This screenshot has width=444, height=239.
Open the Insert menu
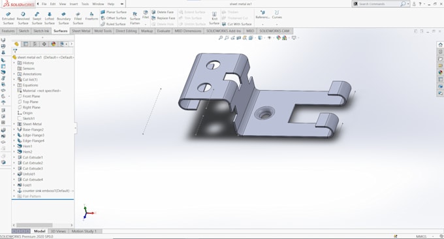(x=74, y=4)
